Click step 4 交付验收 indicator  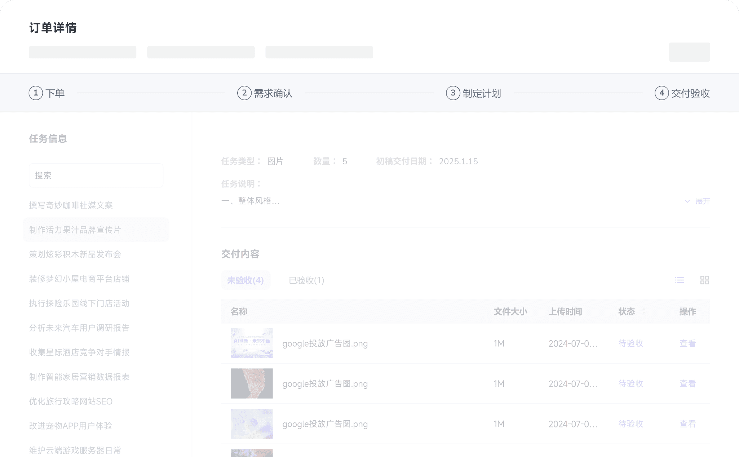661,93
